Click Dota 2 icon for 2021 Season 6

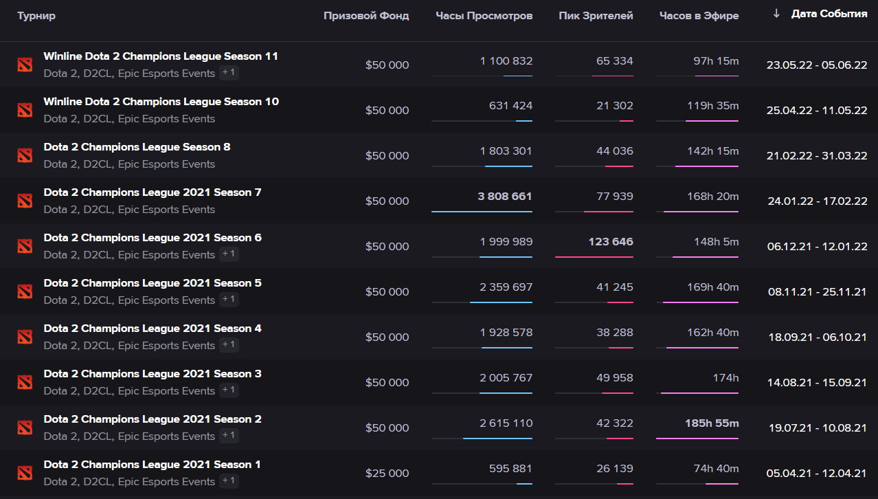[25, 246]
